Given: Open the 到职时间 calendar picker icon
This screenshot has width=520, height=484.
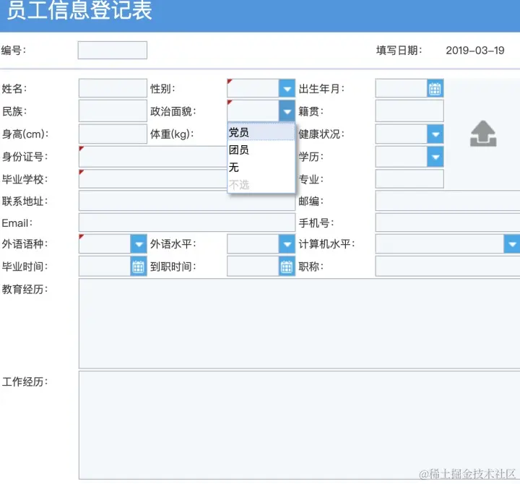Looking at the screenshot, I should tap(287, 267).
